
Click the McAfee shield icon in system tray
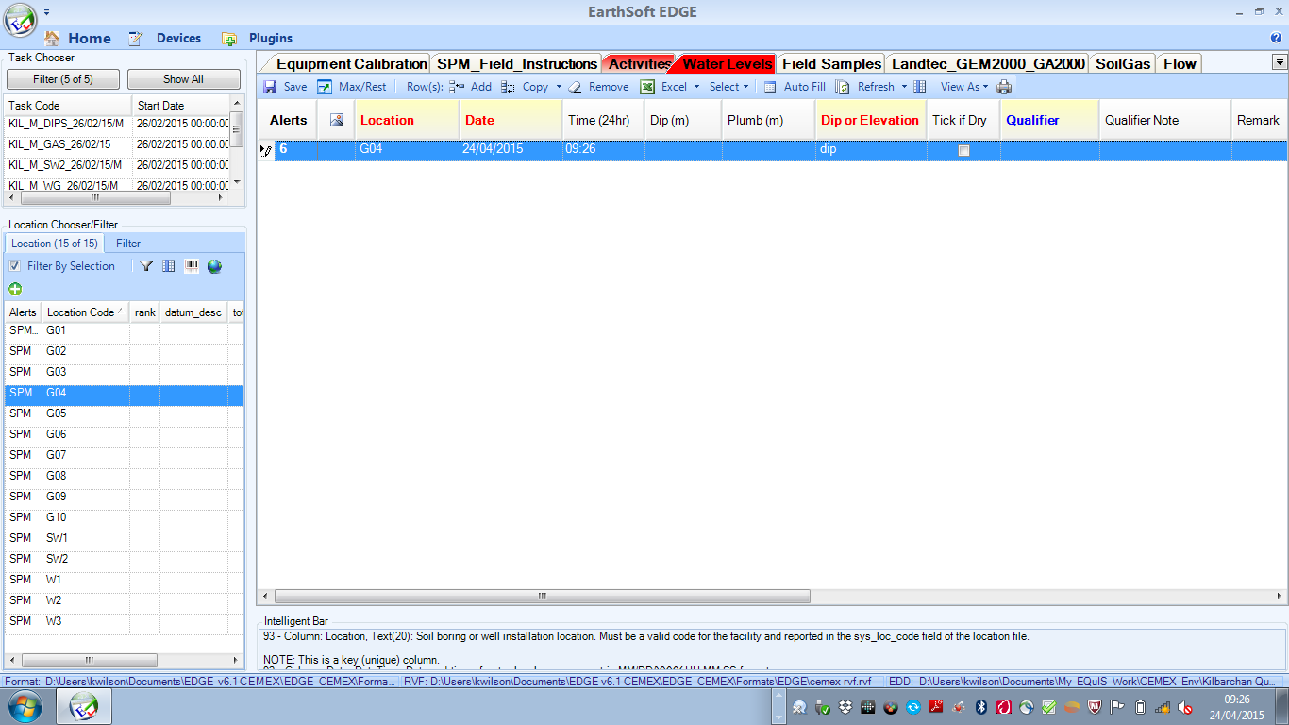click(x=1095, y=706)
